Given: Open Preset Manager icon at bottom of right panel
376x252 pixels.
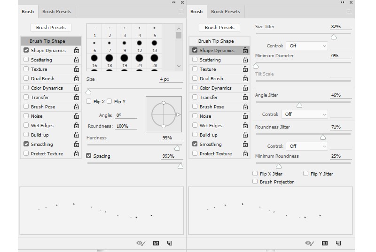Looking at the screenshot, I should click(325, 243).
